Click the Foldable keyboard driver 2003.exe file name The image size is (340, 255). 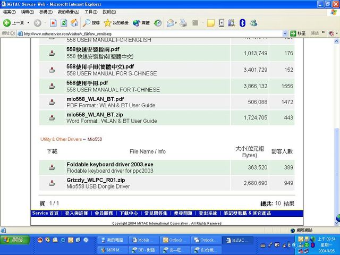(x=110, y=164)
